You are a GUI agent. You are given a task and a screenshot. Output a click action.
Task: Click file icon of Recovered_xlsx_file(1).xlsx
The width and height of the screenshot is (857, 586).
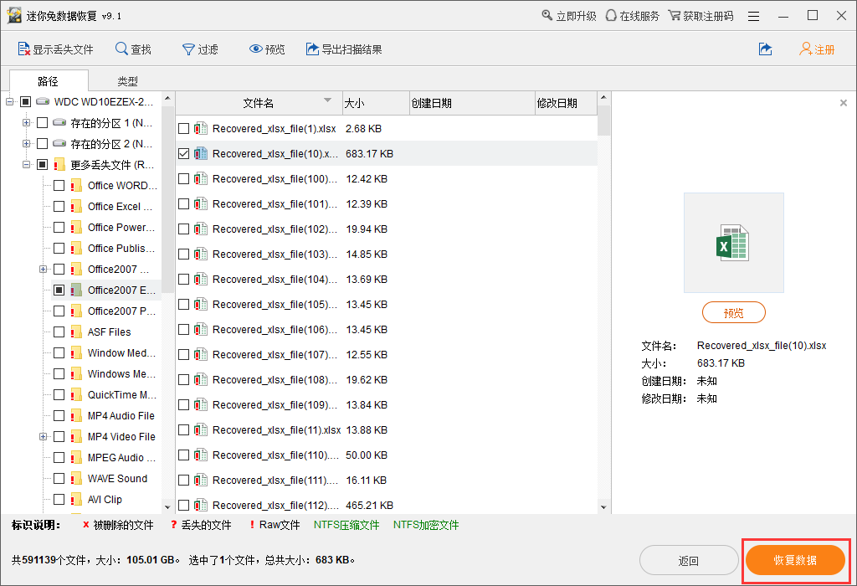(x=201, y=128)
